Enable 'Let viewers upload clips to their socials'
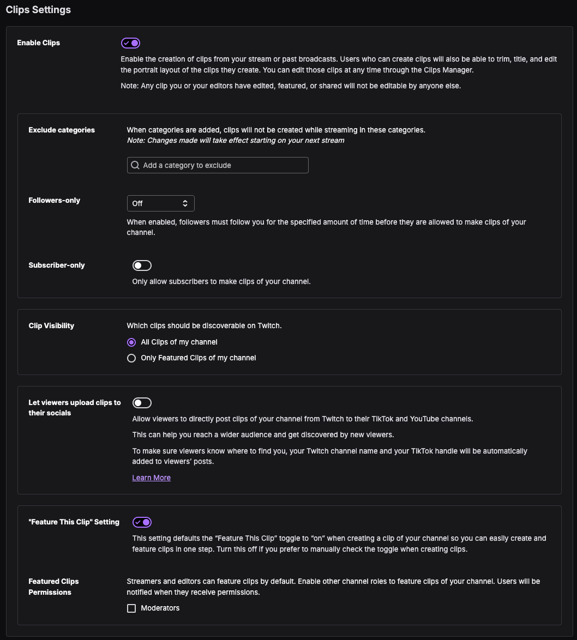 tap(142, 403)
